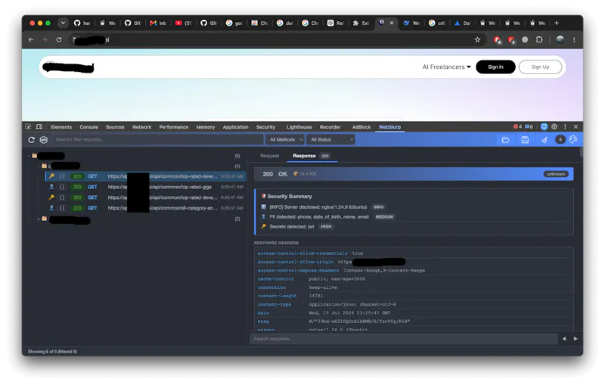Open the Chrome profile avatar

tap(560, 39)
